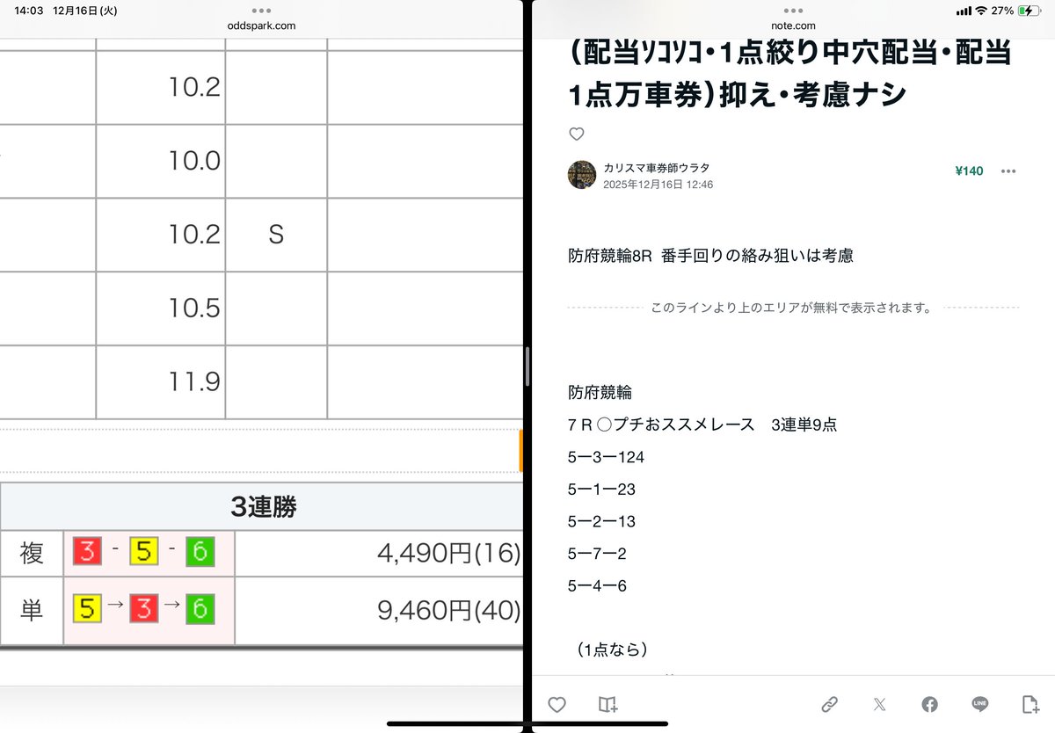Share the article on X
The height and width of the screenshot is (733, 1055).
point(879,704)
